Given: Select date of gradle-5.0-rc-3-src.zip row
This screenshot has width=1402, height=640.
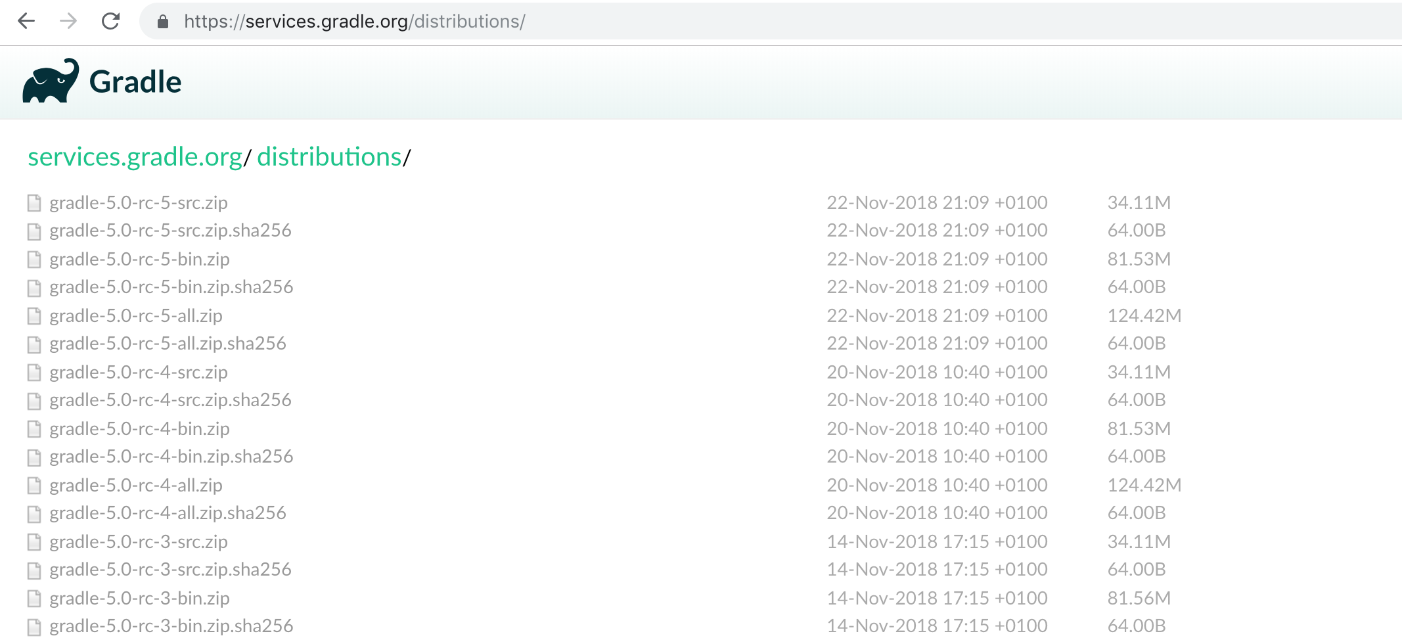Looking at the screenshot, I should point(937,541).
